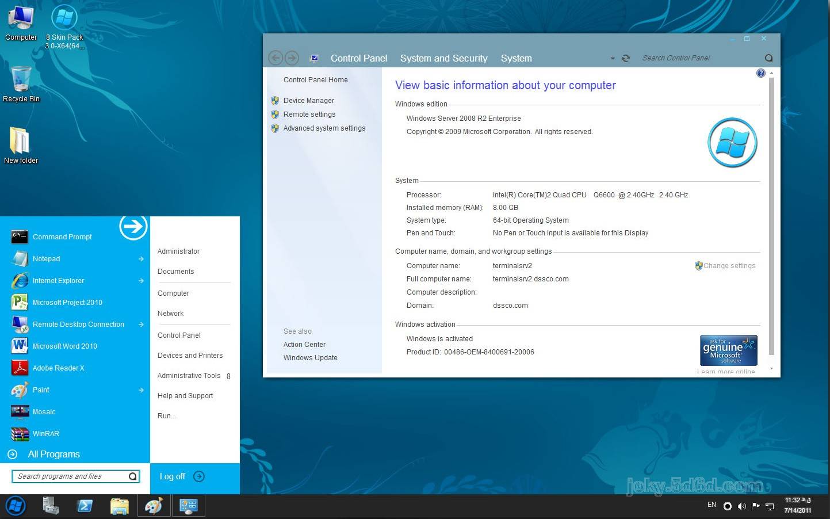830x519 pixels.
Task: Click the search magnifier in Control Panel
Action: tap(768, 58)
